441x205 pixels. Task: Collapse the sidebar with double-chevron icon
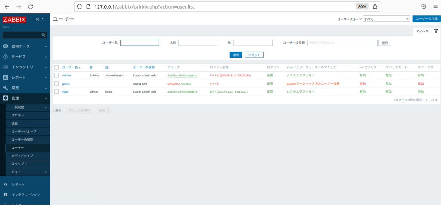tap(37, 19)
